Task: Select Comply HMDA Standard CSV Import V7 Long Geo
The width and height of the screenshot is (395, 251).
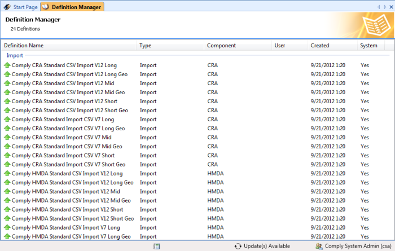Action: point(71,236)
